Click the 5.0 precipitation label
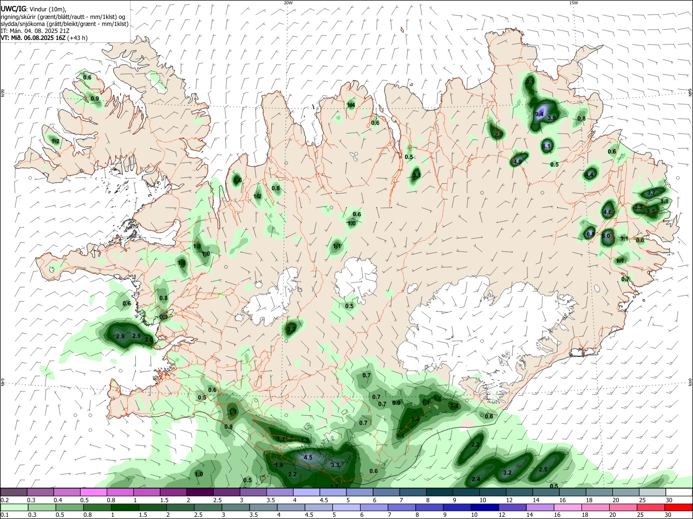 pyautogui.click(x=606, y=236)
